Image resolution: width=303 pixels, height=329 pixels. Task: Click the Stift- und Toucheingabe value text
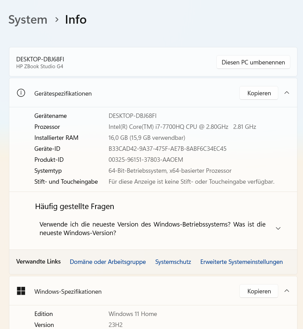[191, 182]
